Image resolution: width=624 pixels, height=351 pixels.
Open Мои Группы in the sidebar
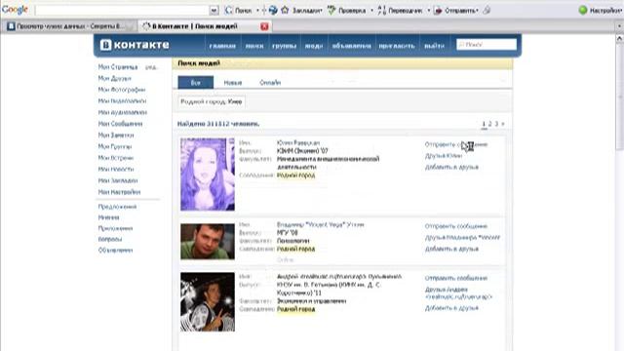[x=115, y=146]
